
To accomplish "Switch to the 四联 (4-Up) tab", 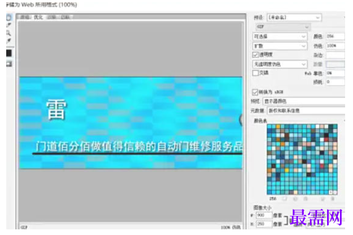I will [66, 17].
